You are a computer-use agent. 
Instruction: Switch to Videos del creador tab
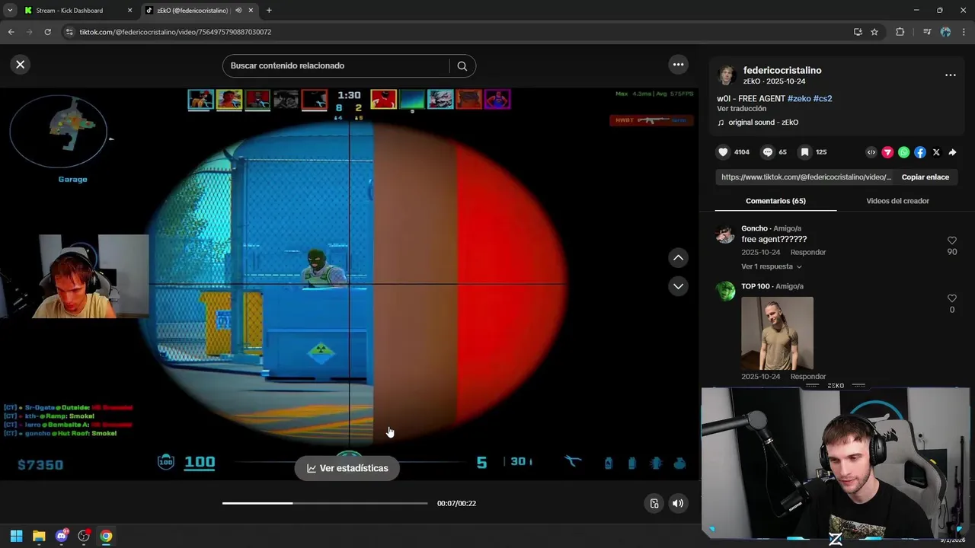click(x=897, y=201)
